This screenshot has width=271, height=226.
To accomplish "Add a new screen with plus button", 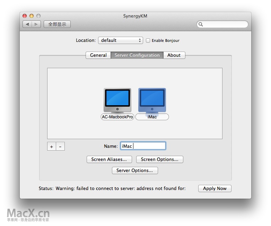I will pos(52,146).
